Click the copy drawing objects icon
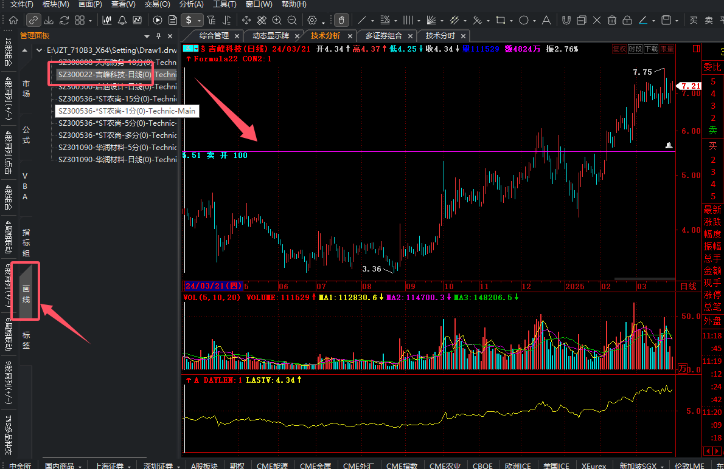The width and height of the screenshot is (724, 469). (581, 20)
